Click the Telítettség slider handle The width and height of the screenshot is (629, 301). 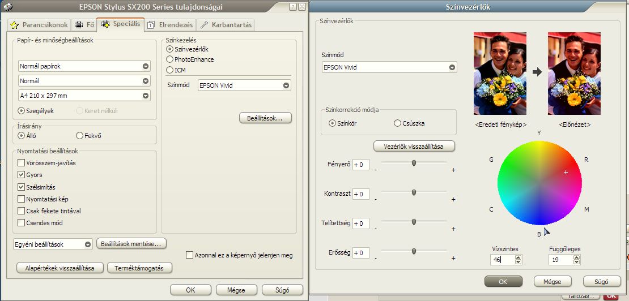(414, 222)
